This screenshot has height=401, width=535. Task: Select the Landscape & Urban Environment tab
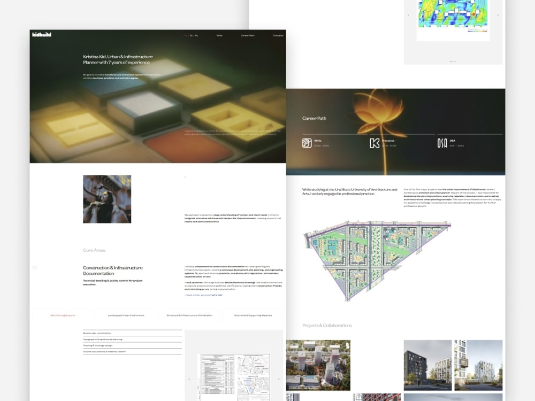[x=126, y=315]
